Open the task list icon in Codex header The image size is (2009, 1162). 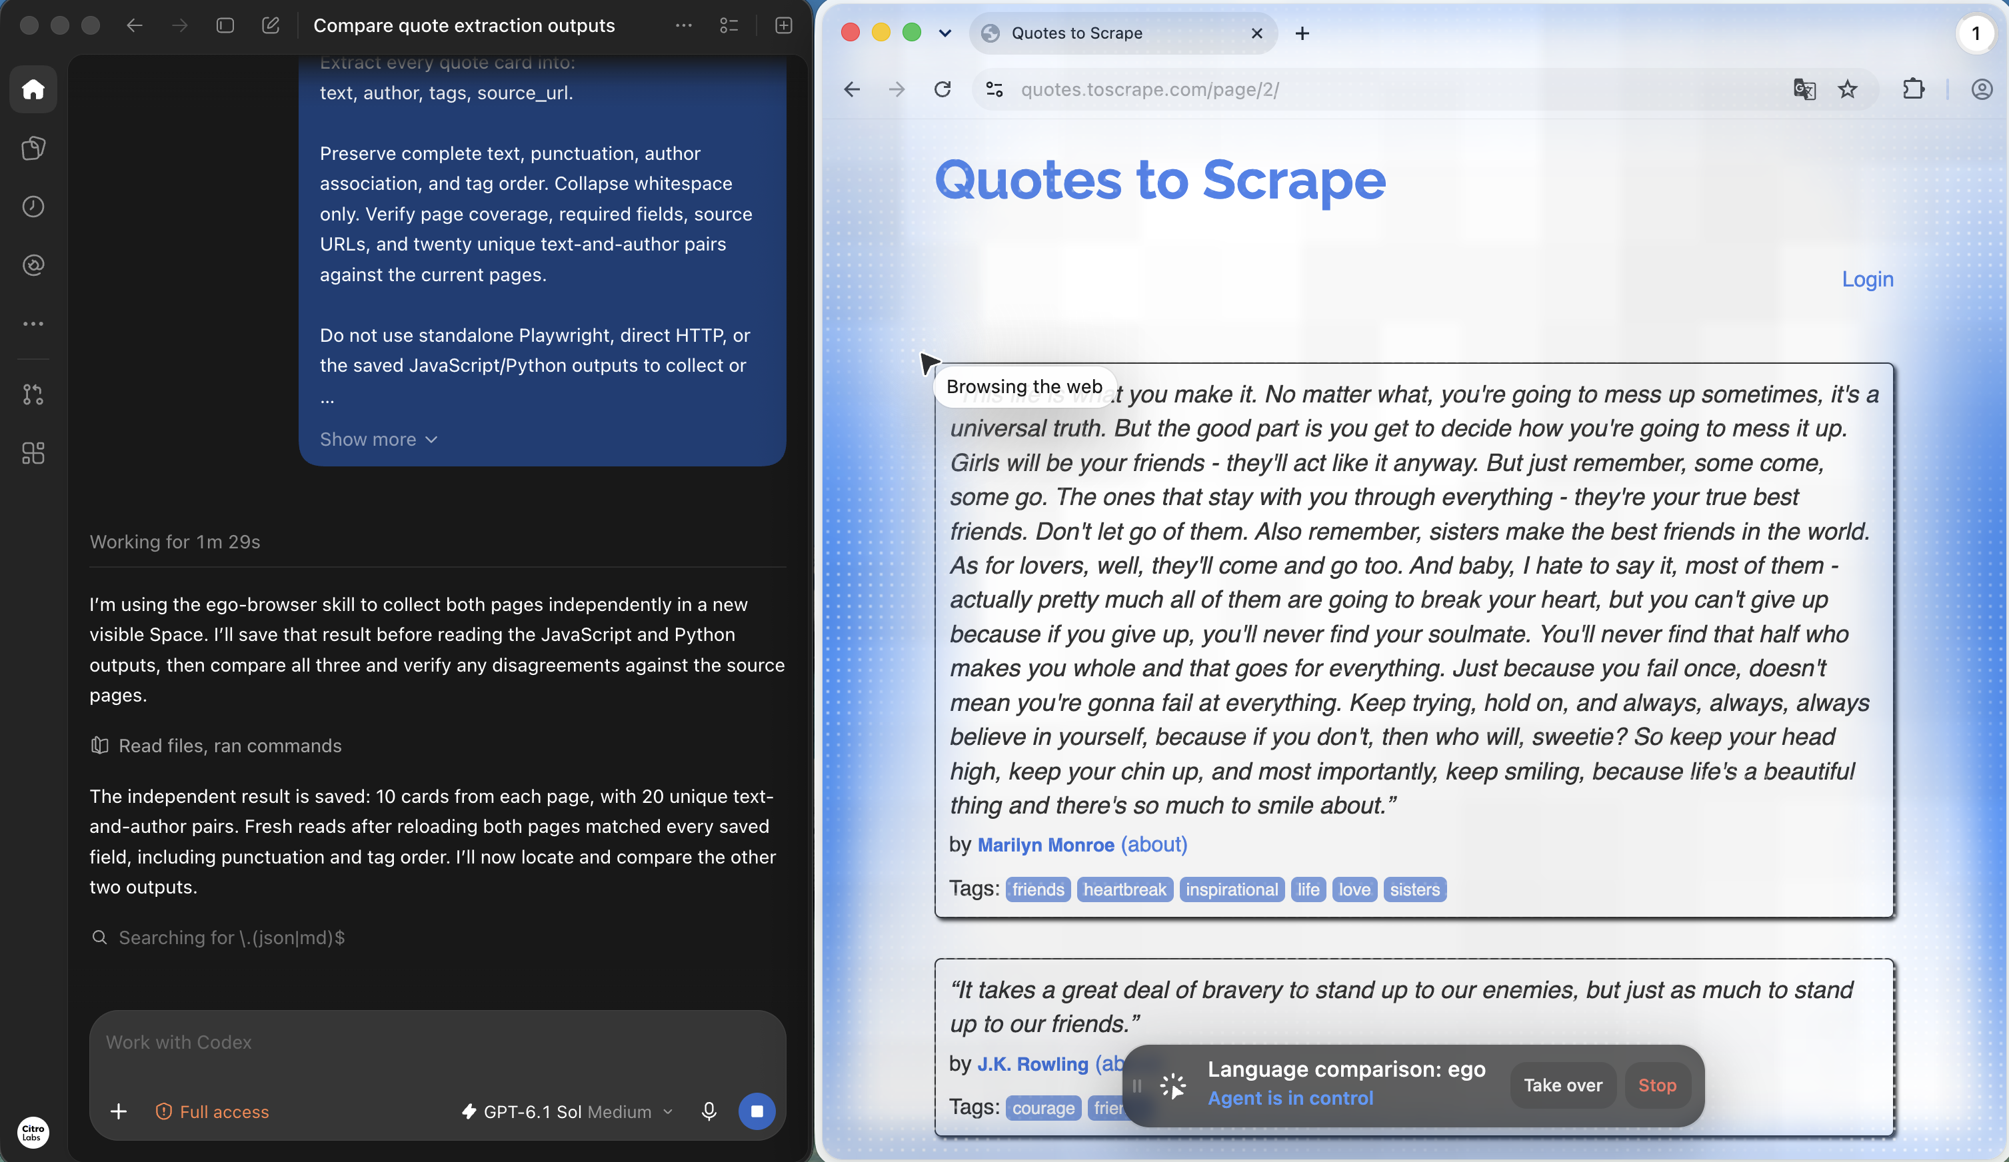(729, 25)
